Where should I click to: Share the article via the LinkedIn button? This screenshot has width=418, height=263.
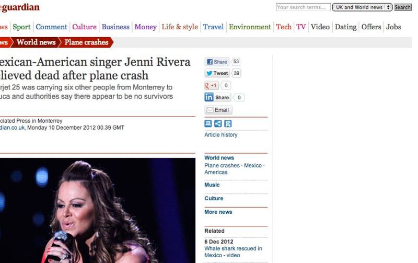[x=217, y=97]
